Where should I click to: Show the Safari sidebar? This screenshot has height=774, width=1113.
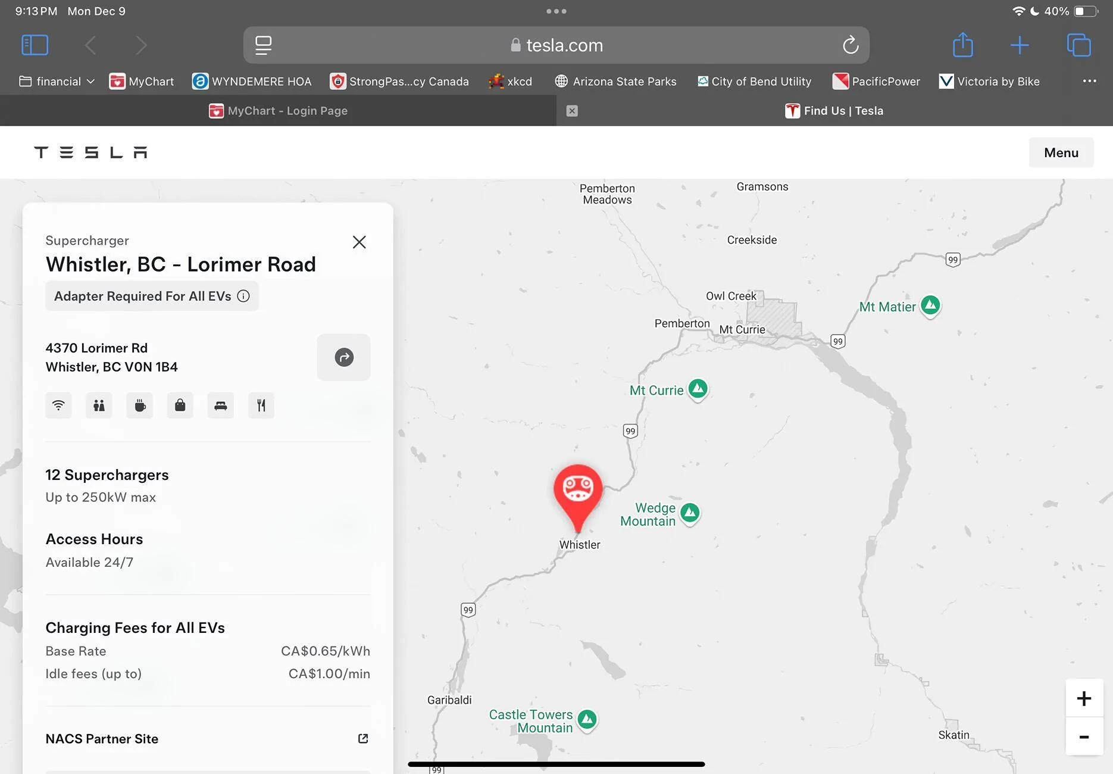(35, 45)
